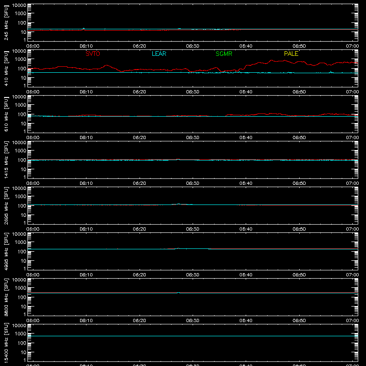Click the 1000 tick label on 15400 MHz plot
The image size is (366, 366).
click(21, 334)
